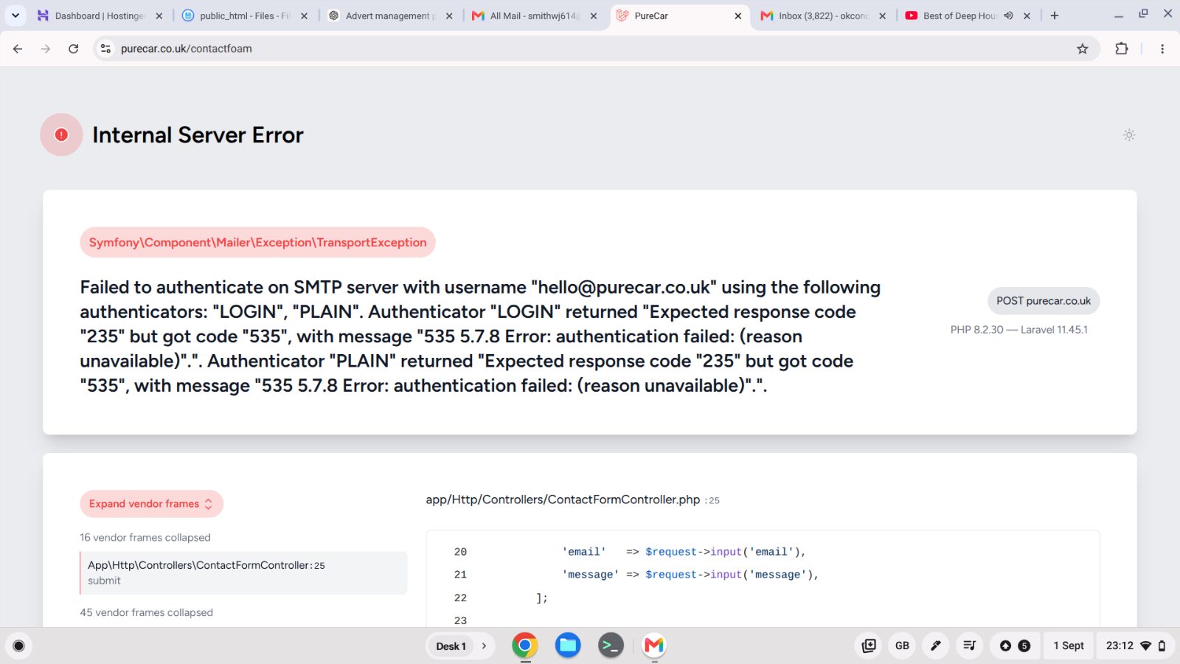Open a new browser tab

tap(1055, 15)
